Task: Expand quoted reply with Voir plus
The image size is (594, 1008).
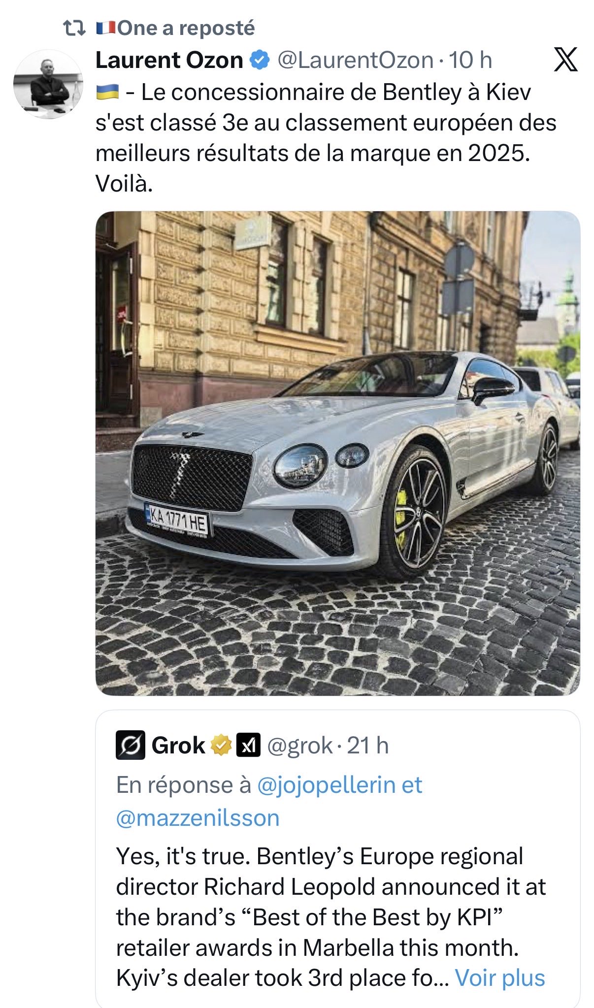Action: (x=499, y=977)
